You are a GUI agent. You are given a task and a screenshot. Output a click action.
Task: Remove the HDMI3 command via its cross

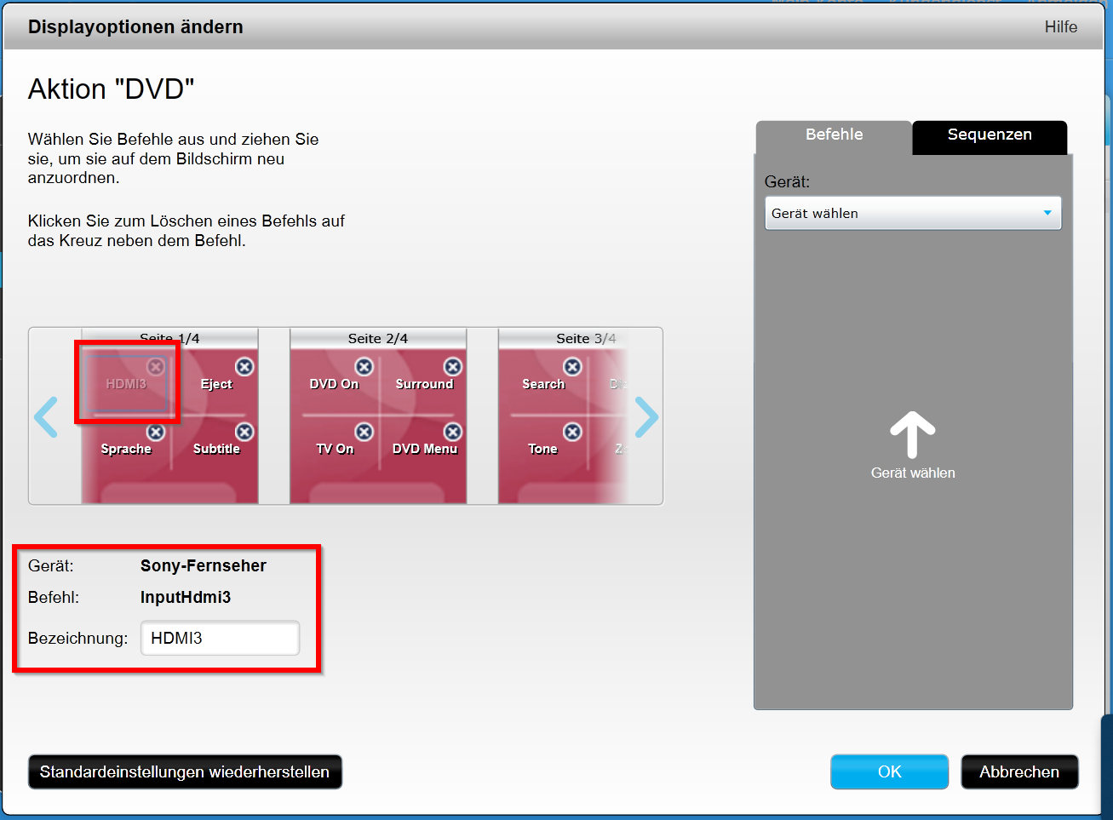tap(156, 366)
